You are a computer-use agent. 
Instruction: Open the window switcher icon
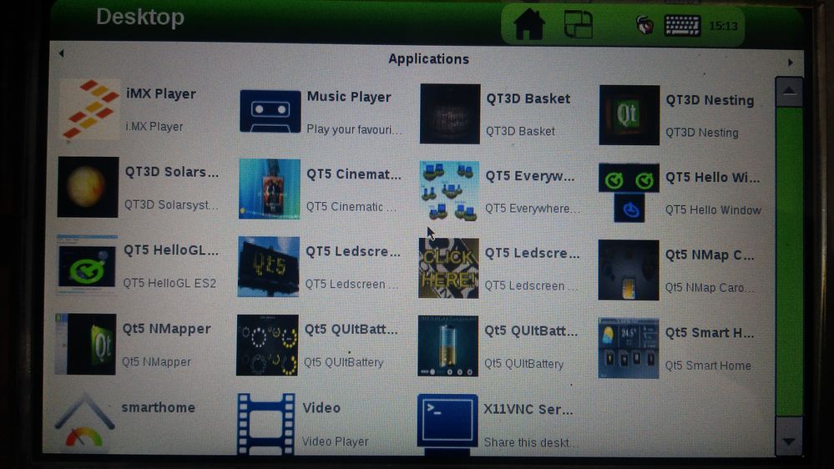pos(579,24)
